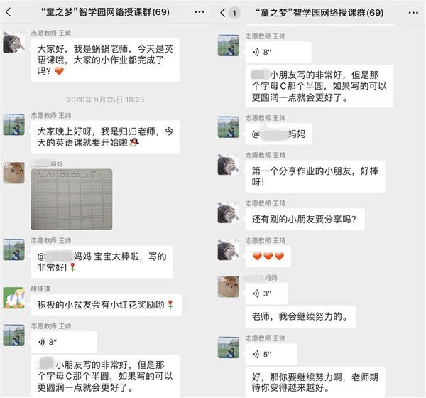Tap the '第一个分享作业的小朋友' message bubble
This screenshot has height=398, width=426.
pyautogui.click(x=315, y=176)
